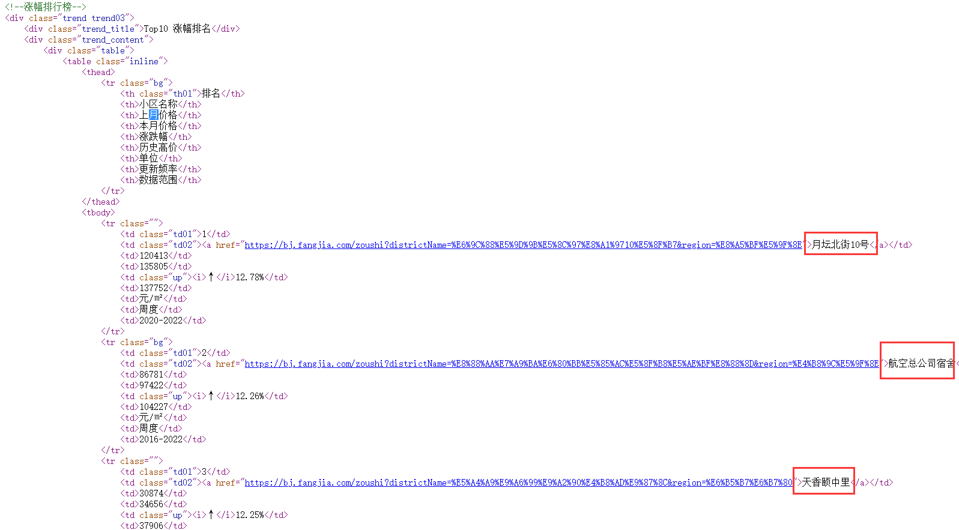The height and width of the screenshot is (530, 959).
Task: Select the text Top10 涨幅排名
Action: (x=177, y=29)
